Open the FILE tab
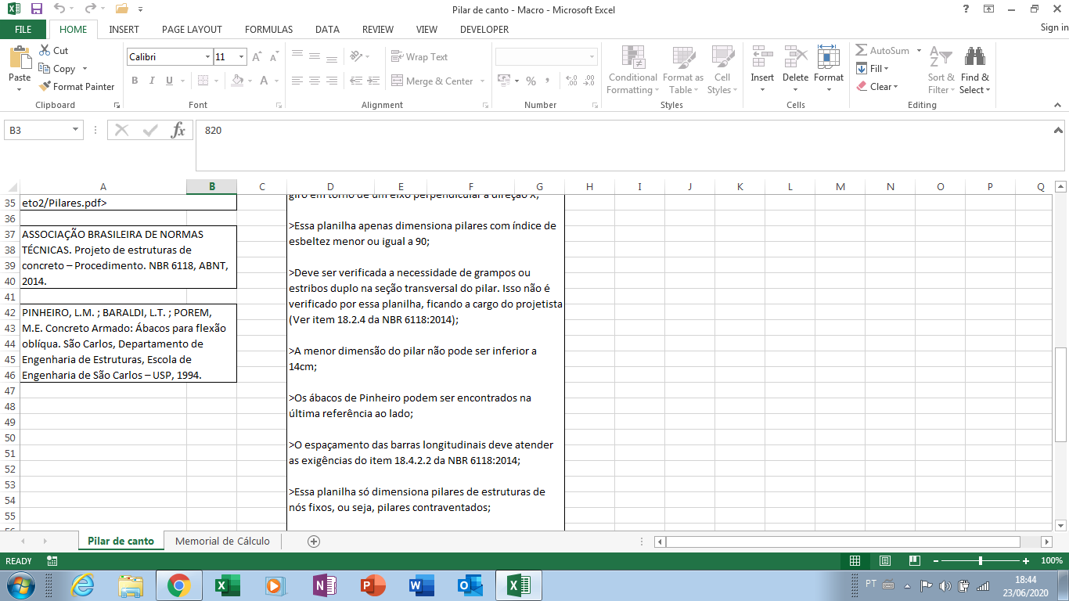 tap(23, 30)
